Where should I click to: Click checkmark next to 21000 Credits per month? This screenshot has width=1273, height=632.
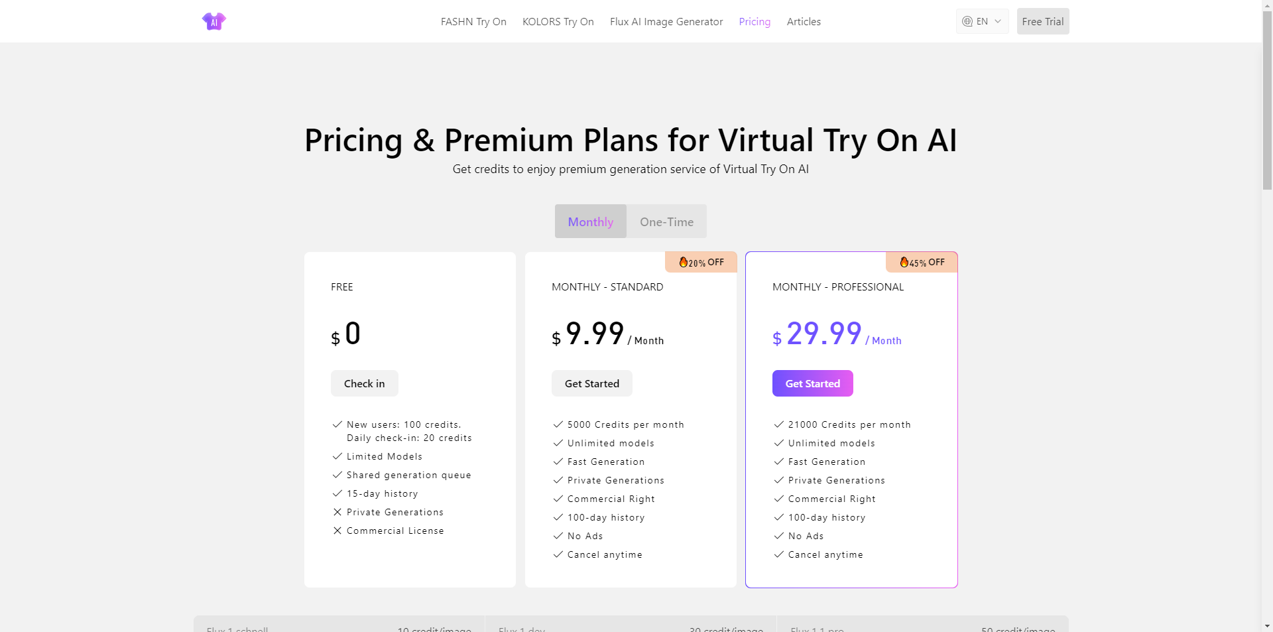779,424
